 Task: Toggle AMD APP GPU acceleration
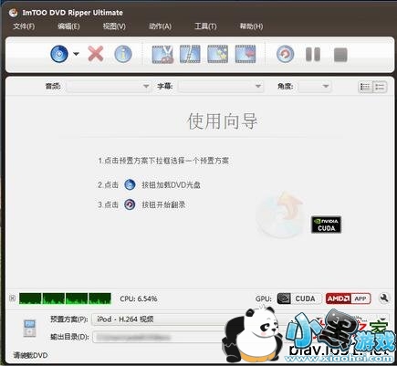348,298
